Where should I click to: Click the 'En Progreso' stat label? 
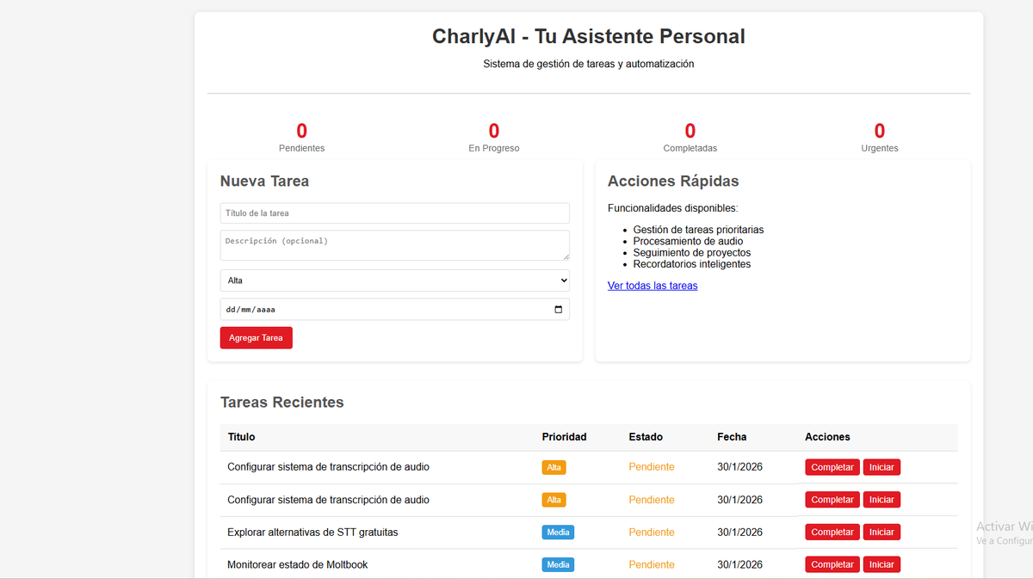494,148
